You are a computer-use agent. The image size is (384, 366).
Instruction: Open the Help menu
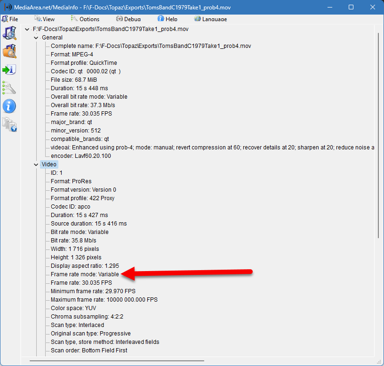point(168,19)
